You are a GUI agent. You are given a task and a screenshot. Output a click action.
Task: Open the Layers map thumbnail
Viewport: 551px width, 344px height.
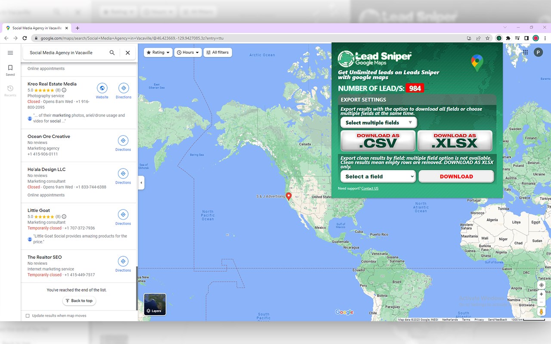[155, 304]
